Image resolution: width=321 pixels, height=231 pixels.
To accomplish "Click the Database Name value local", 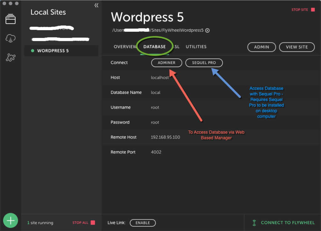I will [x=155, y=93].
